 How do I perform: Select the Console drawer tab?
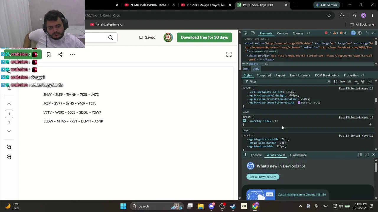click(256, 155)
